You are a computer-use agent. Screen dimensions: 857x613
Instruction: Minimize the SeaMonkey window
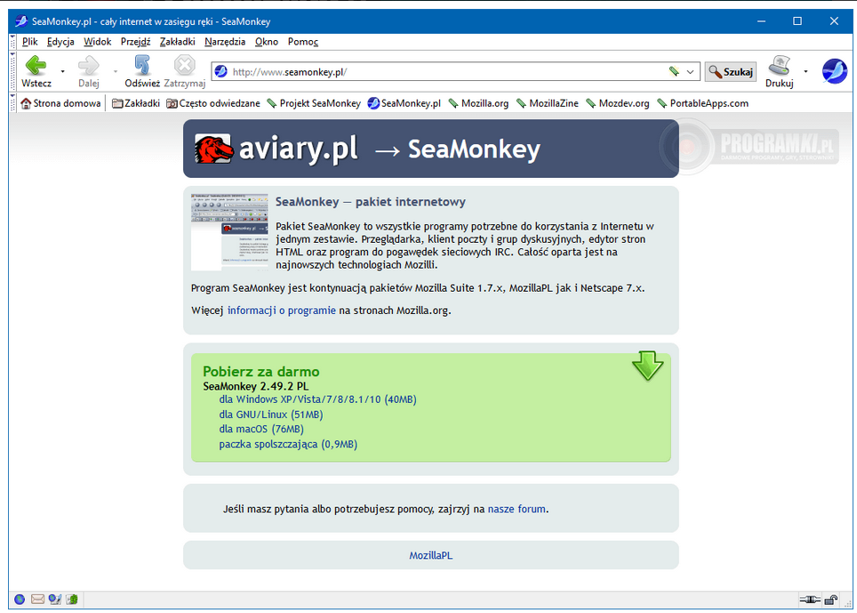pyautogui.click(x=761, y=21)
